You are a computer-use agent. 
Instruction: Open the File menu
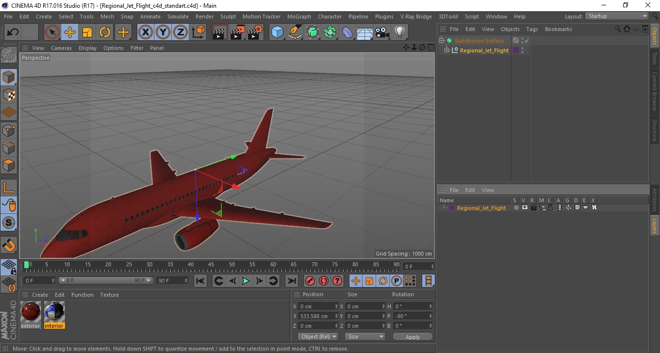(x=8, y=16)
